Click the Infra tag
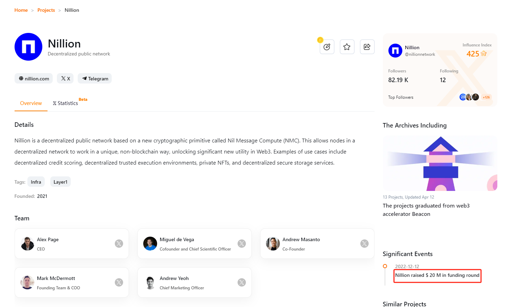This screenshot has width=506, height=307. click(x=36, y=182)
